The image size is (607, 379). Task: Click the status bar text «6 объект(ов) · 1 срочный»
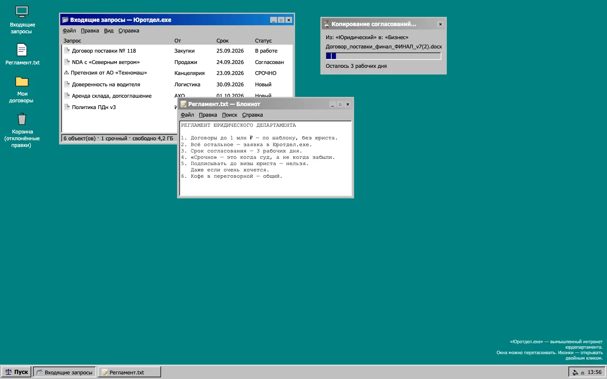point(95,139)
